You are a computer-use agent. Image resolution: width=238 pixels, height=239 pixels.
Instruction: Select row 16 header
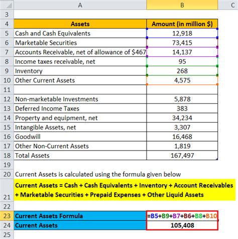tap(7, 137)
